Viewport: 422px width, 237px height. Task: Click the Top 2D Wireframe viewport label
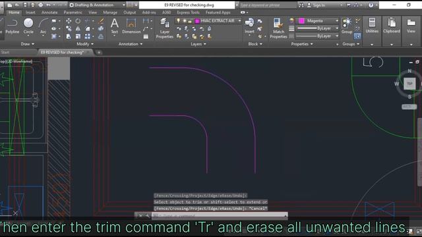(16, 61)
